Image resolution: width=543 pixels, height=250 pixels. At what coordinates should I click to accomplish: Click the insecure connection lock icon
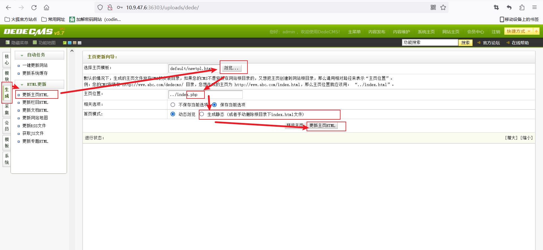[110, 8]
